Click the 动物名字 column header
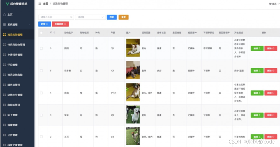The image size is (280, 147). tap(69, 33)
